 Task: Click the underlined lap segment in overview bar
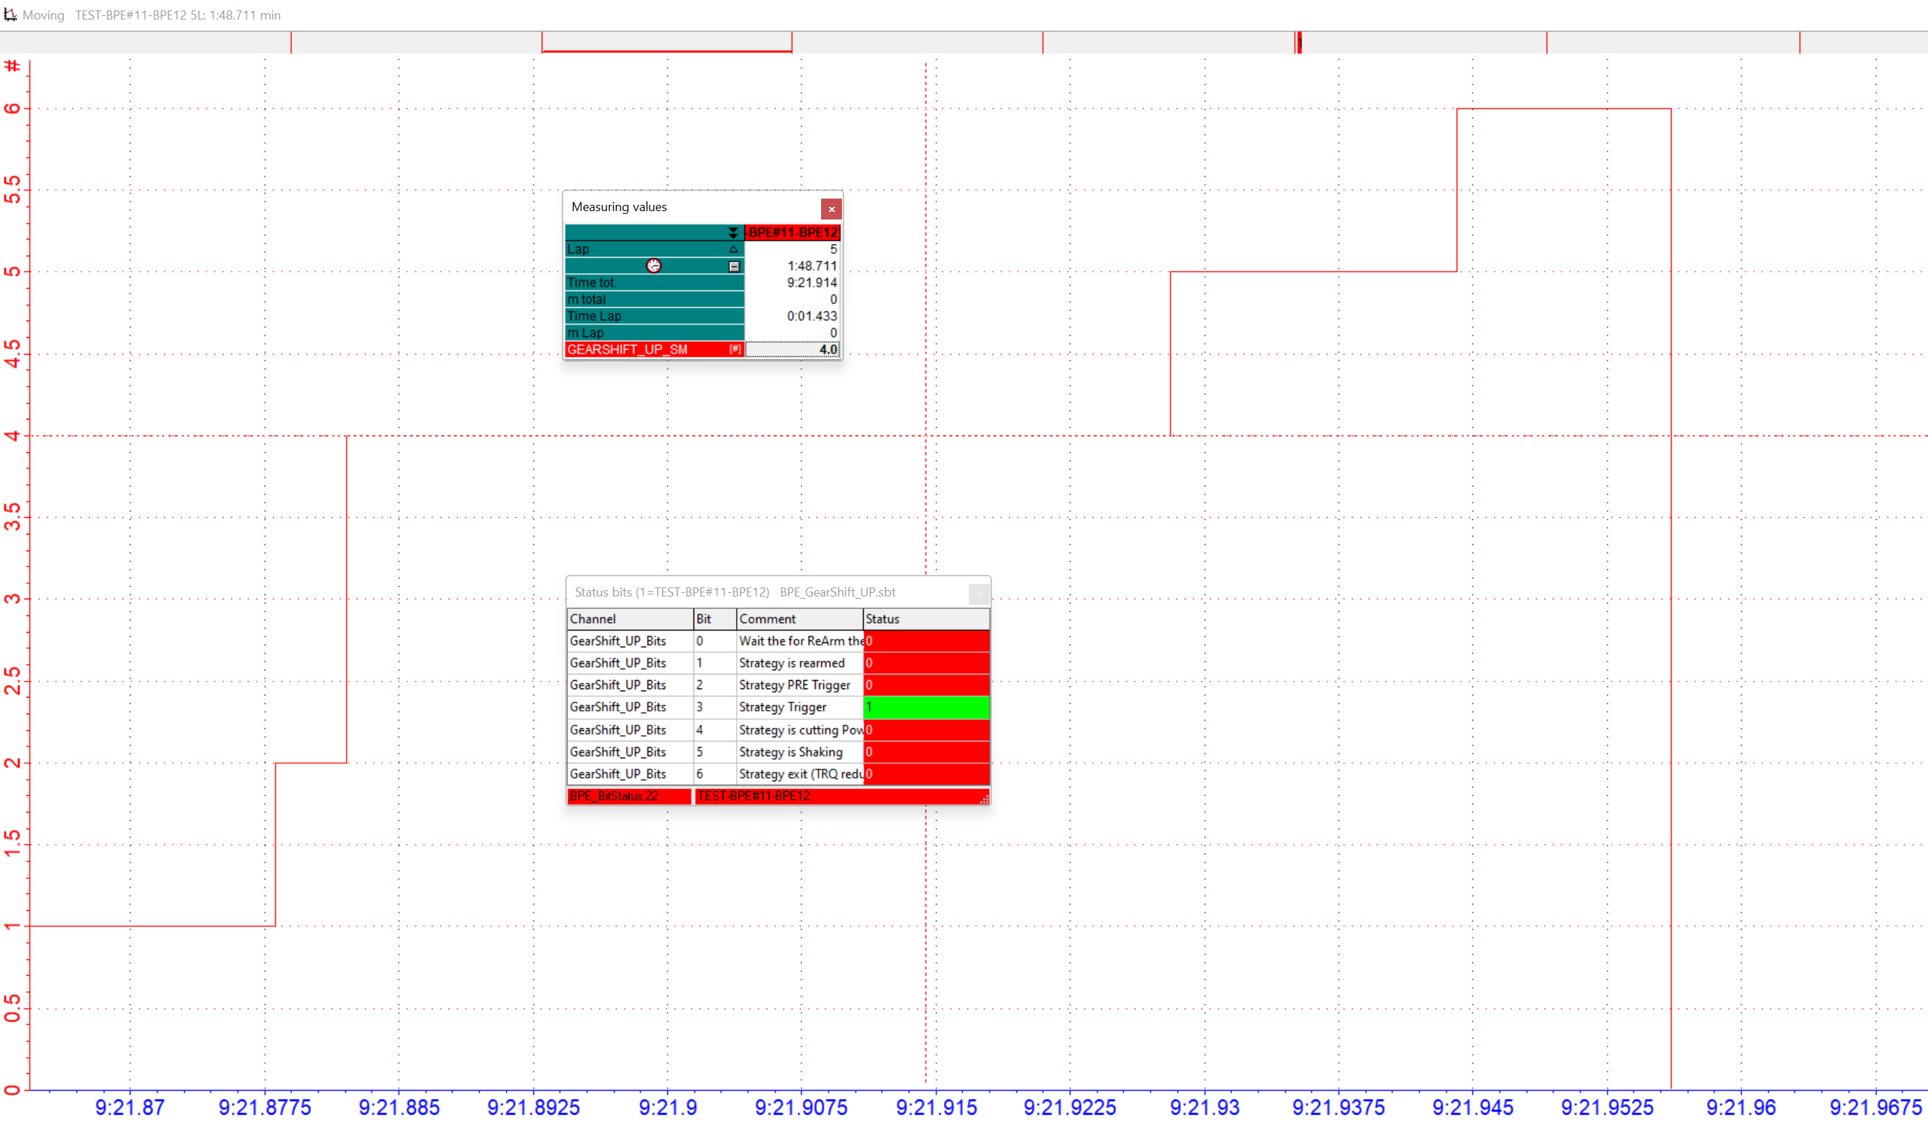pyautogui.click(x=666, y=43)
